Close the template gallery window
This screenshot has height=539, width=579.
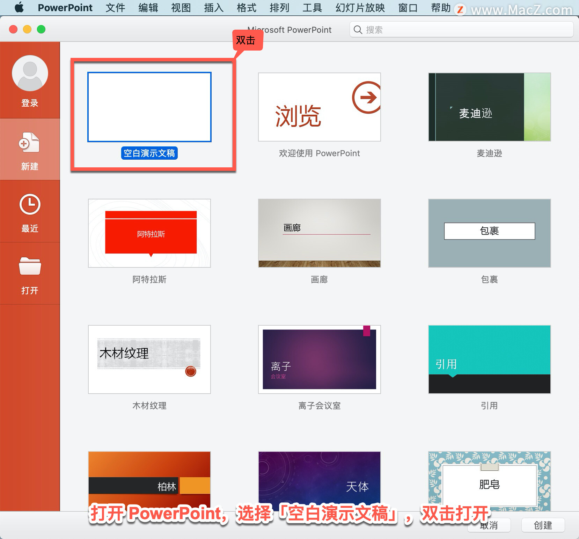[13, 29]
